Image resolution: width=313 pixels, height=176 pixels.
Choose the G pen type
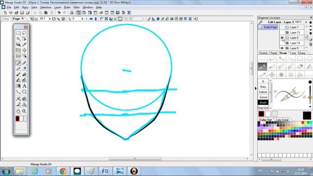263,82
